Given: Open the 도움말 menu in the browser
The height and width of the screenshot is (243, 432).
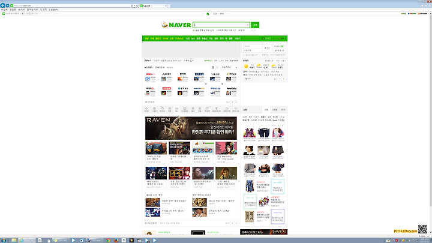Looking at the screenshot, I should coord(53,10).
